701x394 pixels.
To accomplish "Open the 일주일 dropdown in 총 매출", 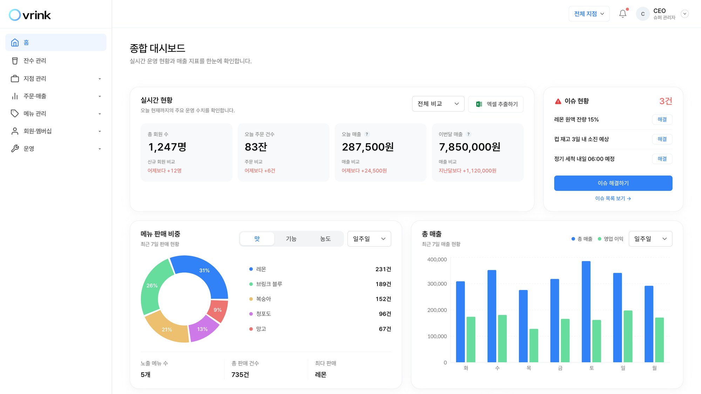I will [x=650, y=239].
